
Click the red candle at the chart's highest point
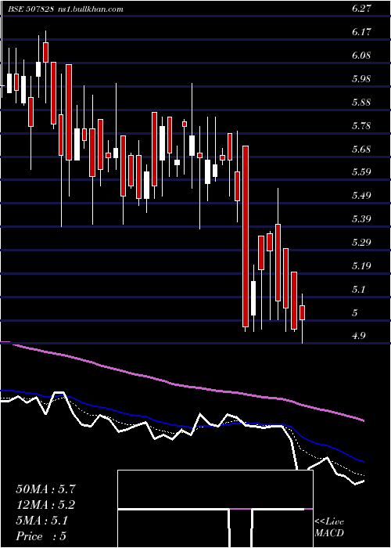45,52
